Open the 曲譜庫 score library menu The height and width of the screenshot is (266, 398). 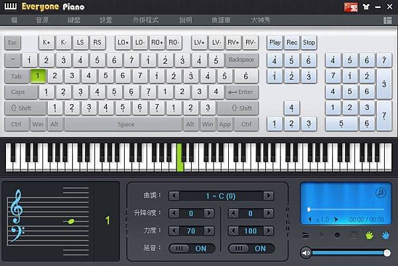pos(221,20)
